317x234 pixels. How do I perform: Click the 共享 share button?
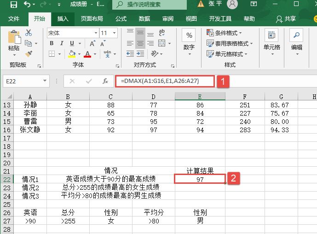(x=286, y=19)
